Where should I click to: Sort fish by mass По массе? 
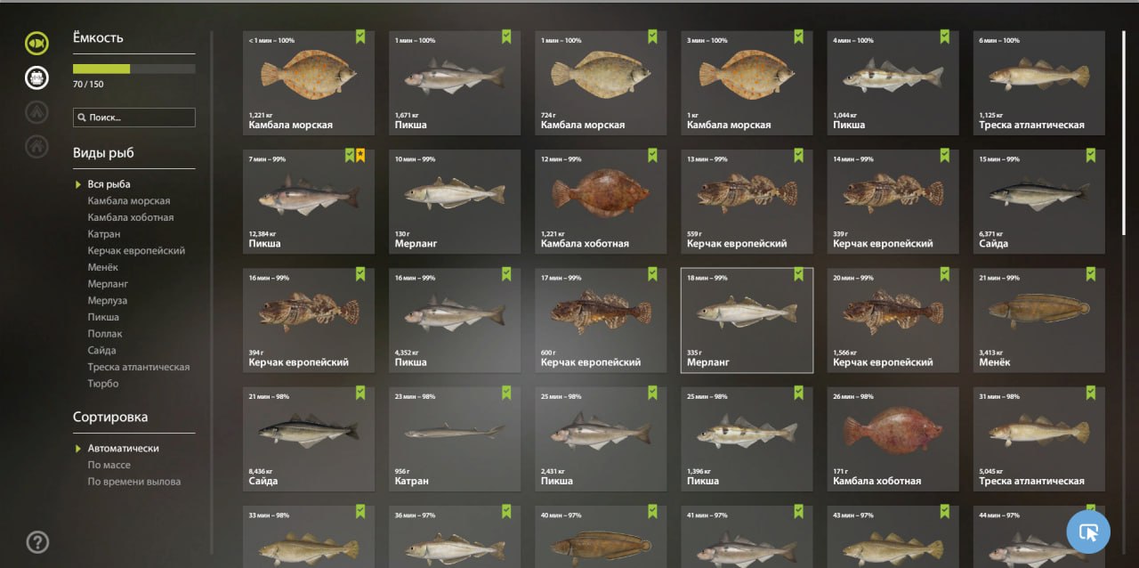tap(109, 465)
